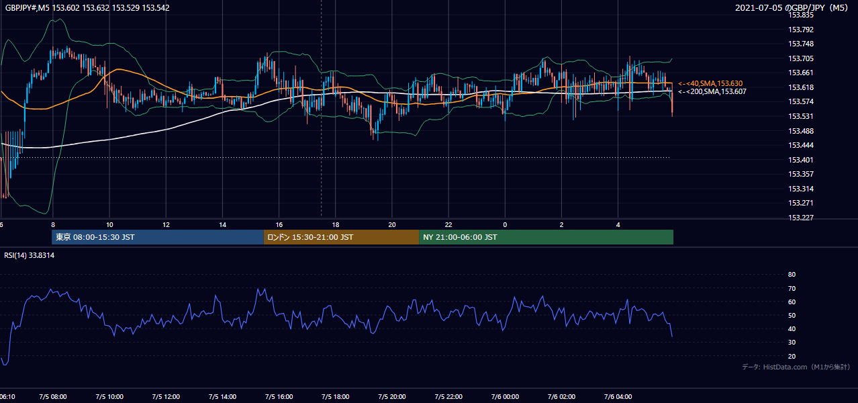Select the NY 21:00-06:00 JST session bar

[546, 237]
